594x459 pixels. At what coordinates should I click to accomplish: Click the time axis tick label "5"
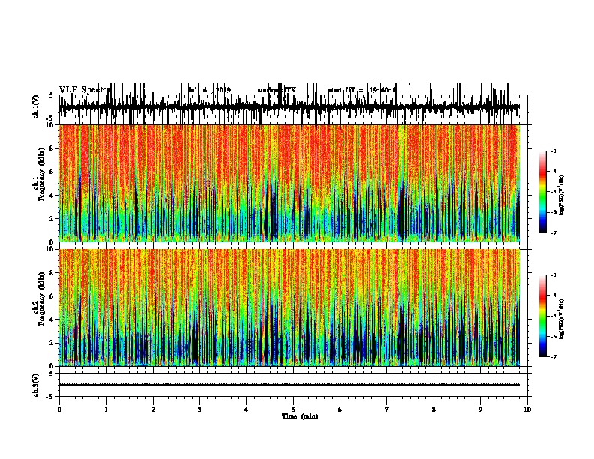coord(293,409)
